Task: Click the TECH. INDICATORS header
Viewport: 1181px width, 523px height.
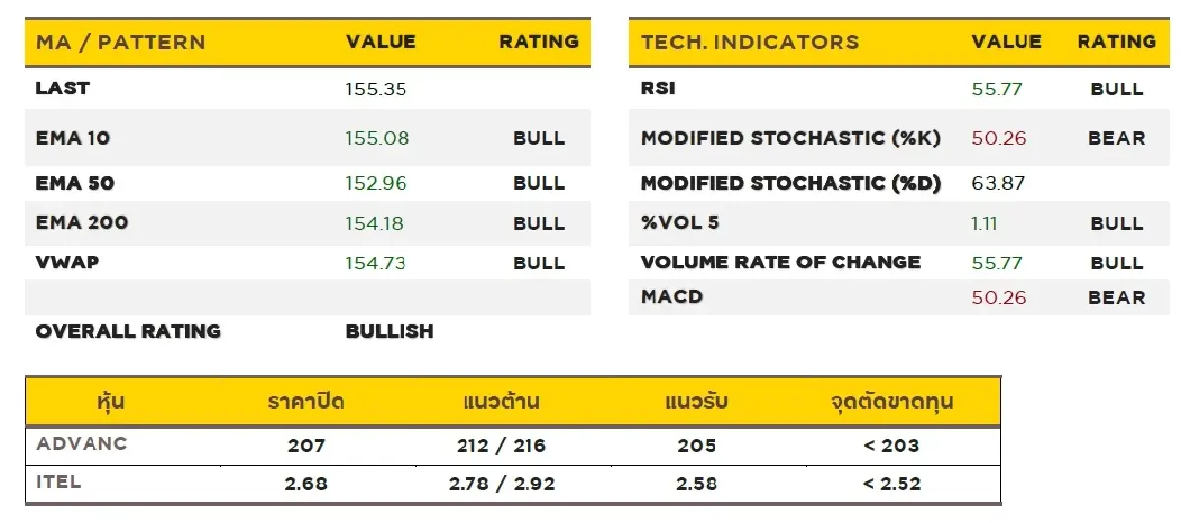Action: point(750,42)
